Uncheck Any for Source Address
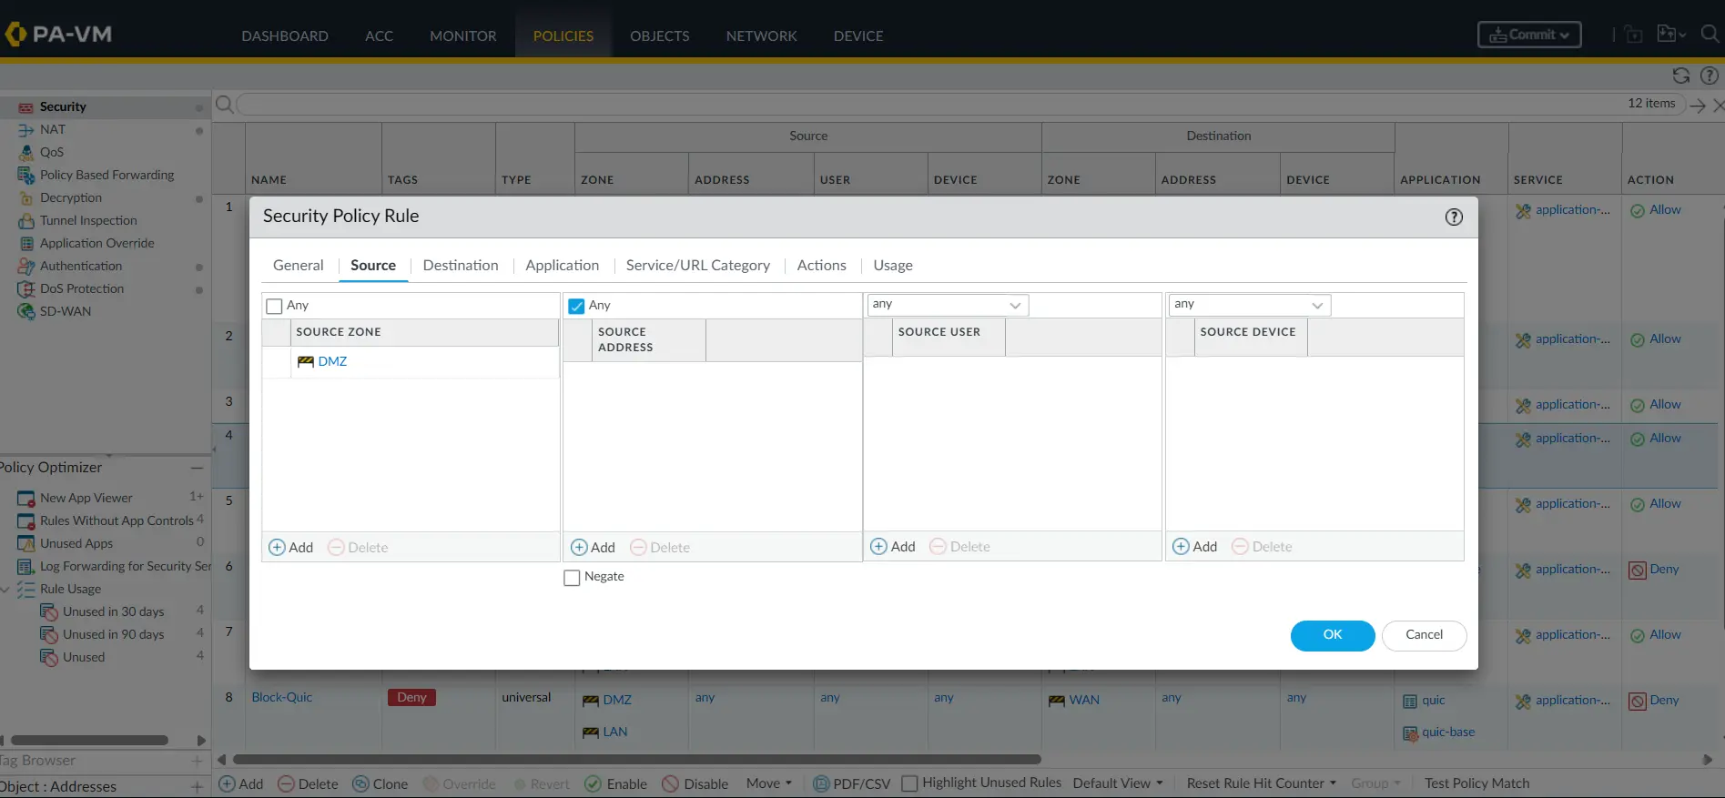The image size is (1725, 798). pyautogui.click(x=576, y=306)
